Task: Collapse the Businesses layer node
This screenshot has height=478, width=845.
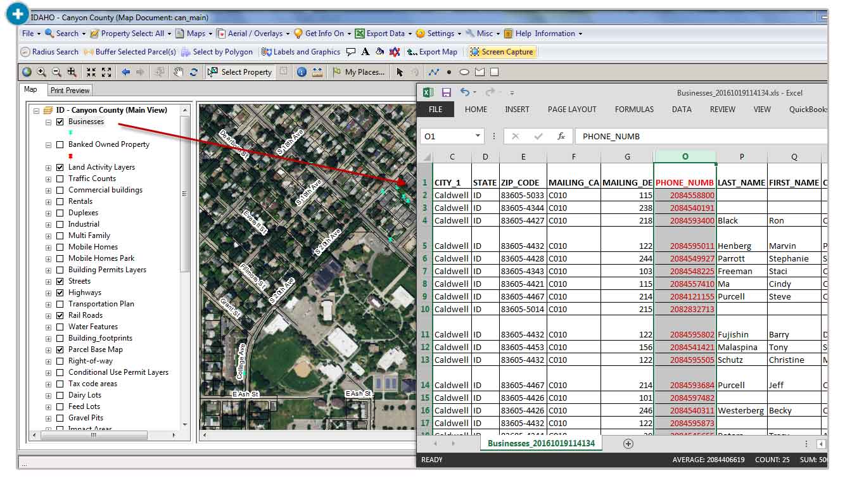Action: coord(48,122)
